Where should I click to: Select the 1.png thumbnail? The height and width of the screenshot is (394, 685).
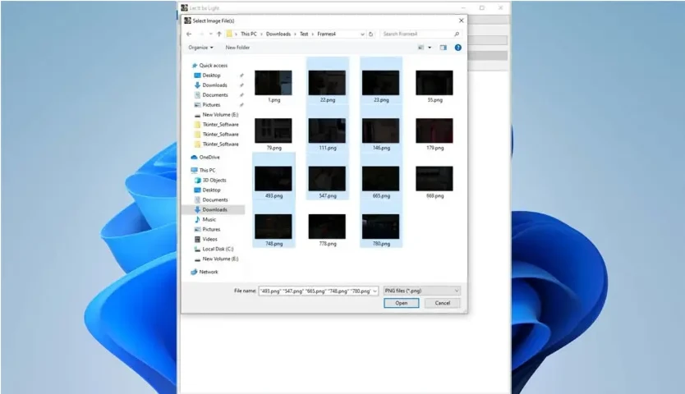tap(274, 84)
